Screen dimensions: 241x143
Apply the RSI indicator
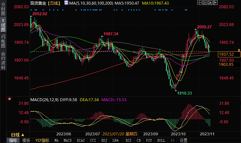pos(128,140)
